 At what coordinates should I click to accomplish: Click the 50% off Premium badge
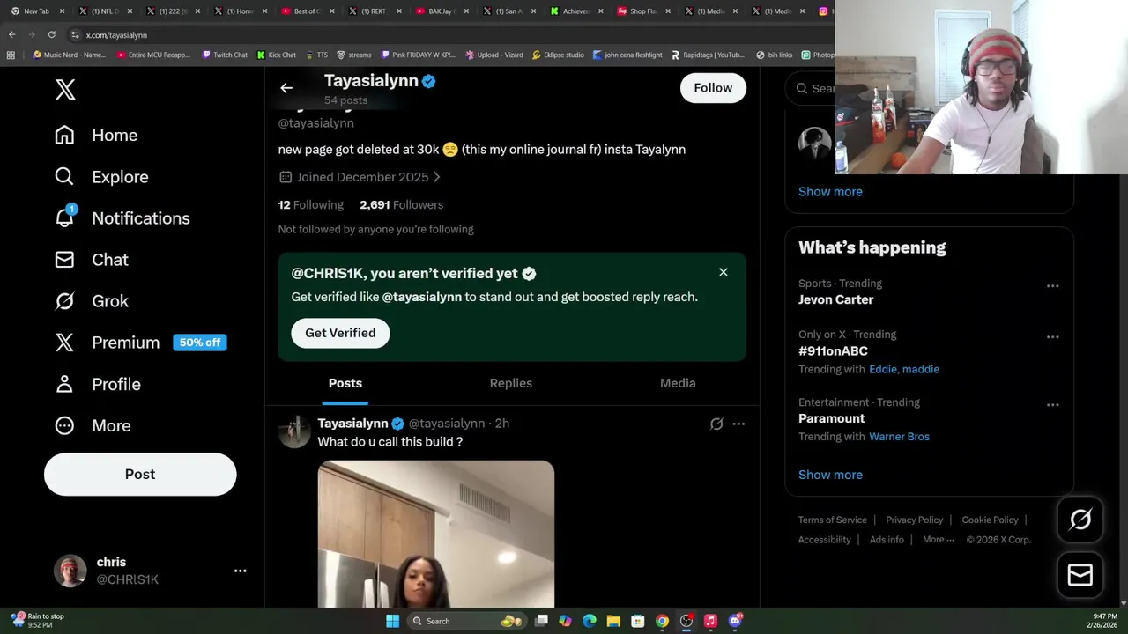(x=200, y=343)
